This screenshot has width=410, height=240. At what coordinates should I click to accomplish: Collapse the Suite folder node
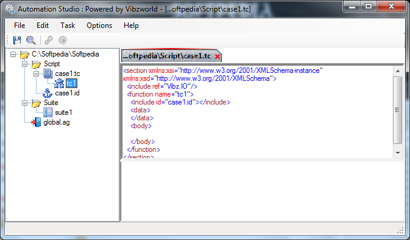click(24, 103)
